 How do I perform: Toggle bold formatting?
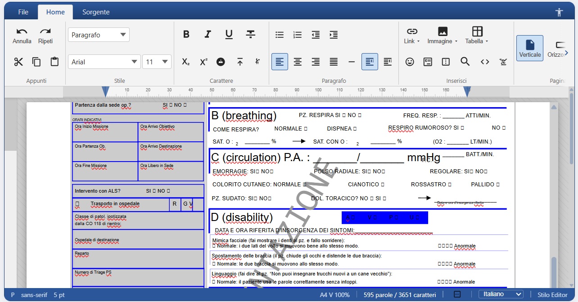click(186, 35)
